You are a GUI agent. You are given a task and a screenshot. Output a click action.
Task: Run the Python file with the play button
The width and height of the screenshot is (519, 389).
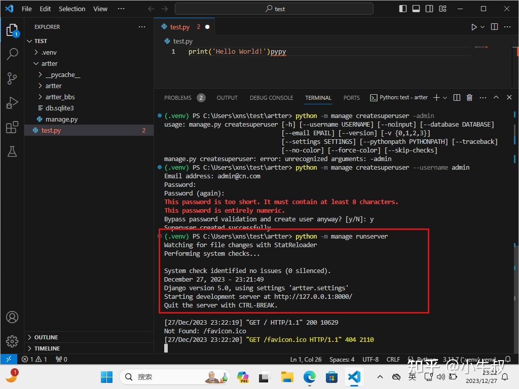473,27
